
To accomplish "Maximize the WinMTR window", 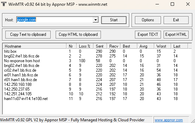I will 172,4.
